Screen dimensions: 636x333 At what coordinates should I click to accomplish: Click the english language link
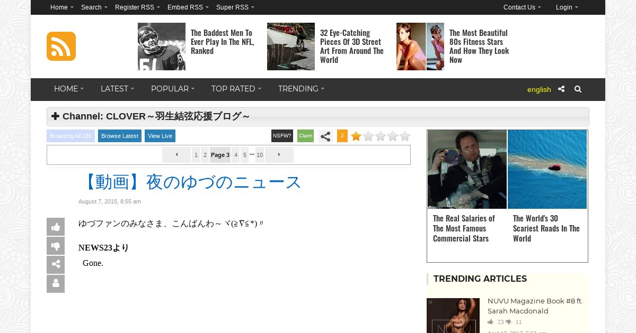click(539, 89)
